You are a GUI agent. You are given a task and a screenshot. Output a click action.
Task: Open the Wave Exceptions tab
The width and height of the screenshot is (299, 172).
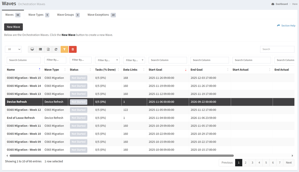98,15
